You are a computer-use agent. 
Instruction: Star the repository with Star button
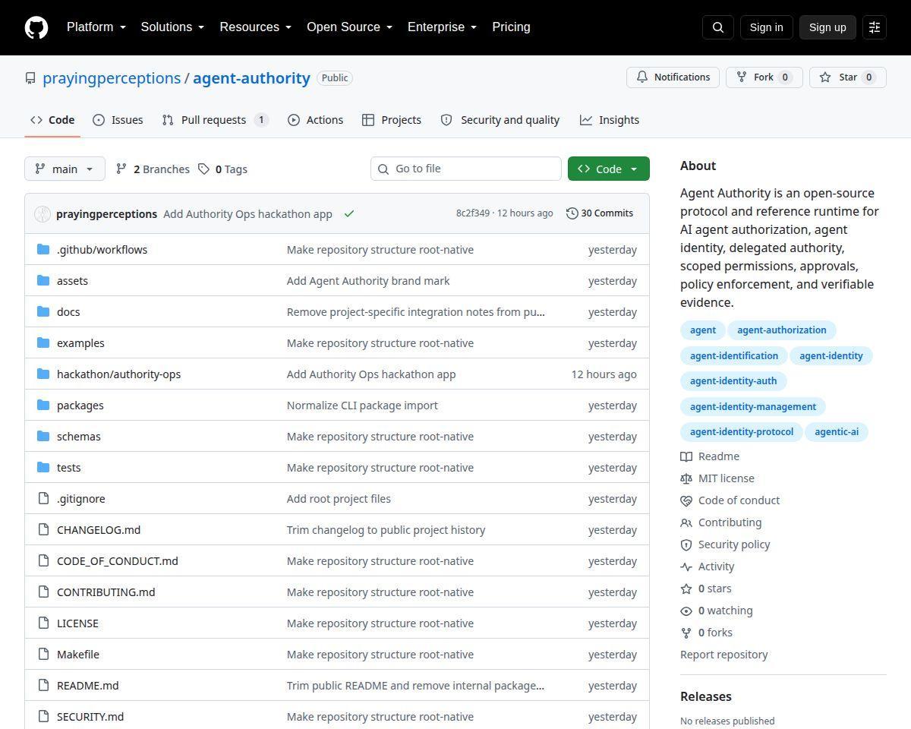(848, 77)
